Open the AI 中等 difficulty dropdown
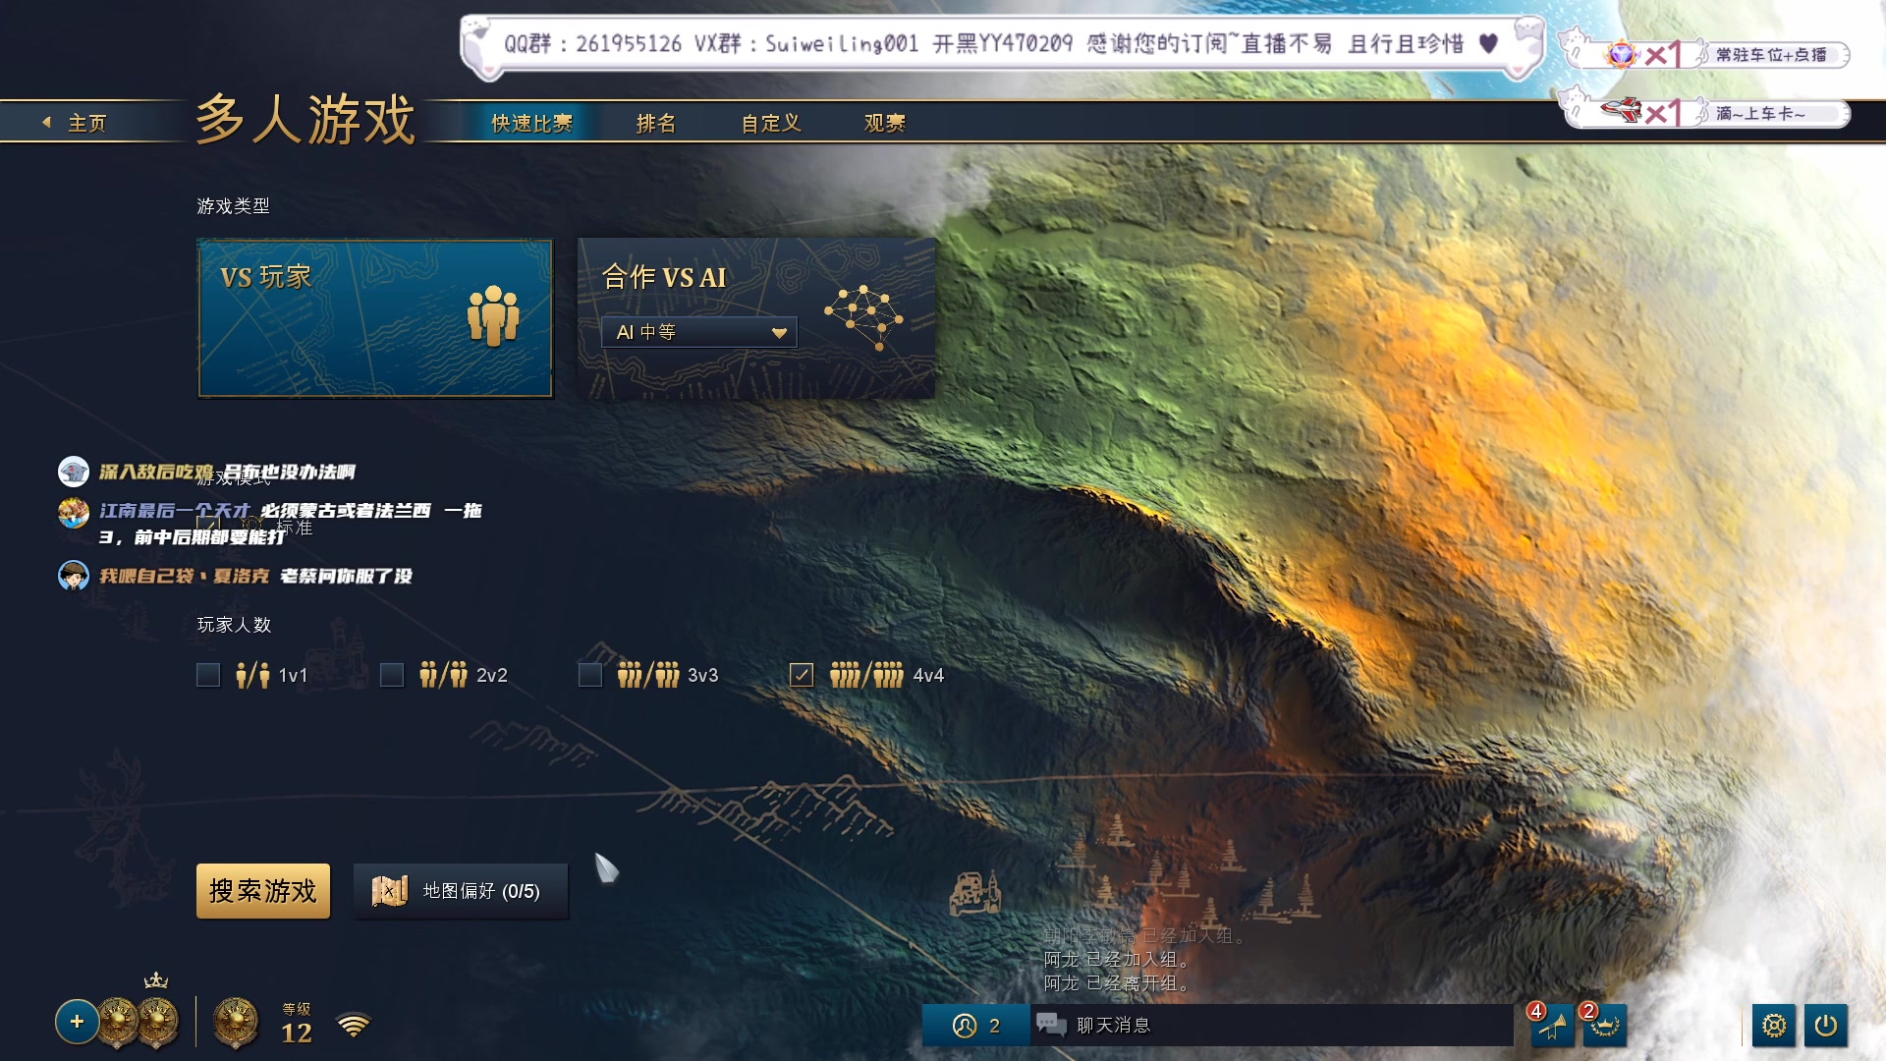1886x1061 pixels. 698,332
